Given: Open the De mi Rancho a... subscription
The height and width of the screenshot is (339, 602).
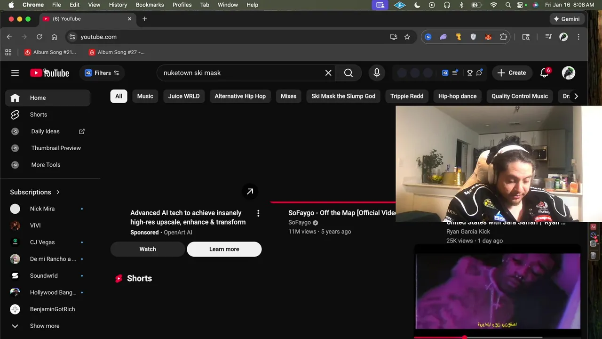Looking at the screenshot, I should (x=48, y=259).
